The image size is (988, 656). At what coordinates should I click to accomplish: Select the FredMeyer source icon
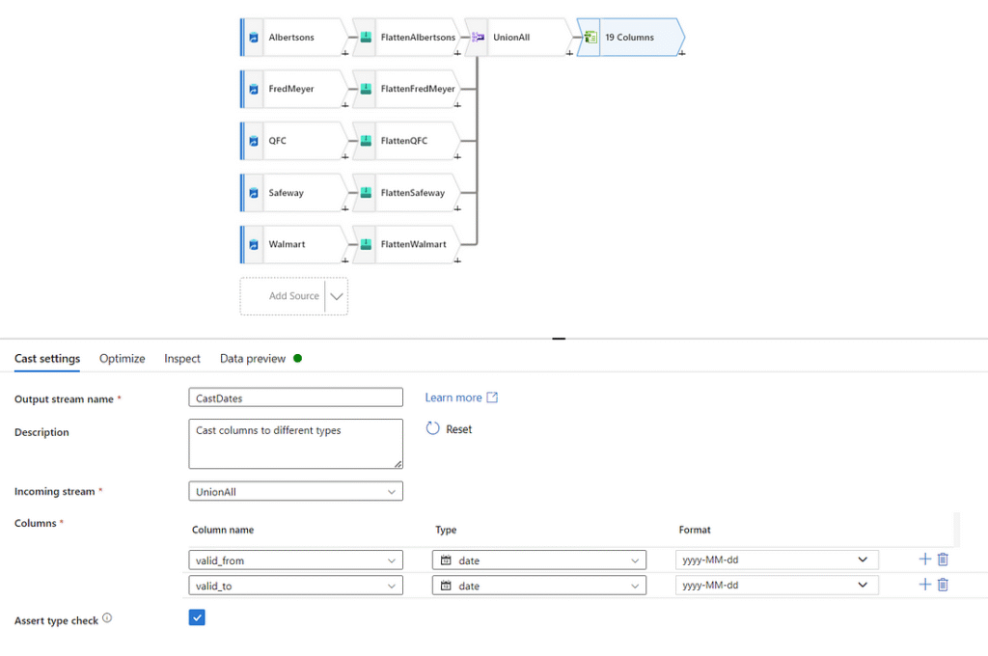point(254,89)
